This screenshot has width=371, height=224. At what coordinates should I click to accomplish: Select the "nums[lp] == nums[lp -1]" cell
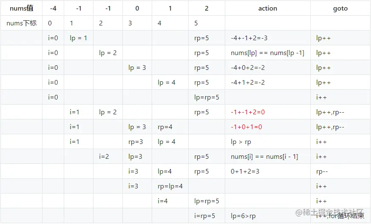[267, 53]
